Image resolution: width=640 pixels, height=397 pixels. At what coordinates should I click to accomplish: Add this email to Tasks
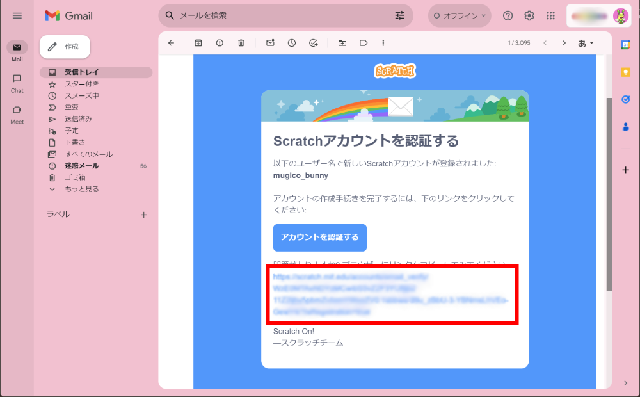[x=314, y=43]
